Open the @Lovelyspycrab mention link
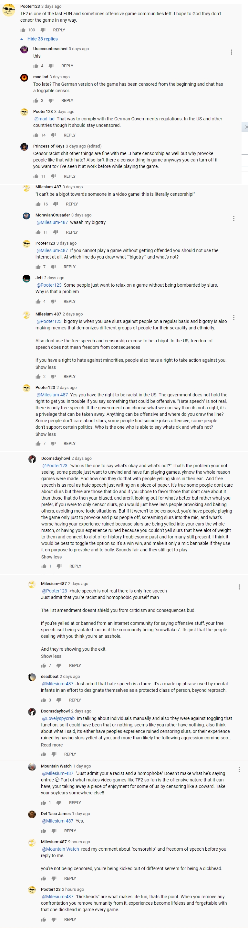The width and height of the screenshot is (248, 928). point(58,718)
